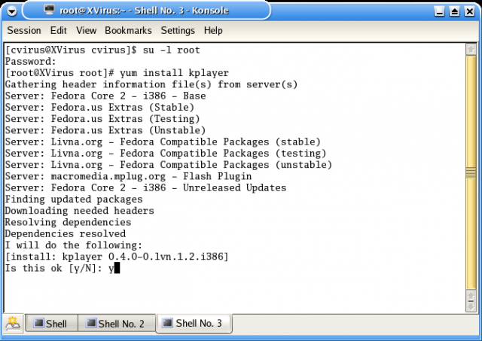
Task: Click the Konsole terminal icon in title bar
Action: pos(50,11)
